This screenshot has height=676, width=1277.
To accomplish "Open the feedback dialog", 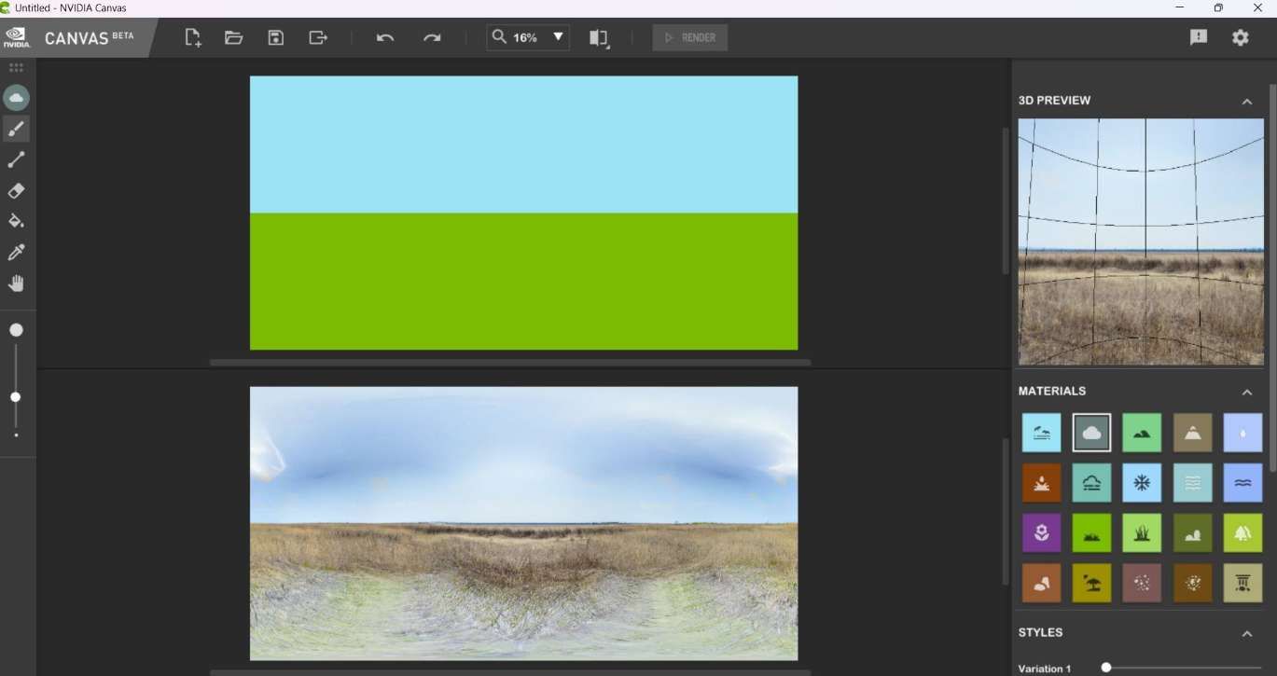I will 1198,37.
